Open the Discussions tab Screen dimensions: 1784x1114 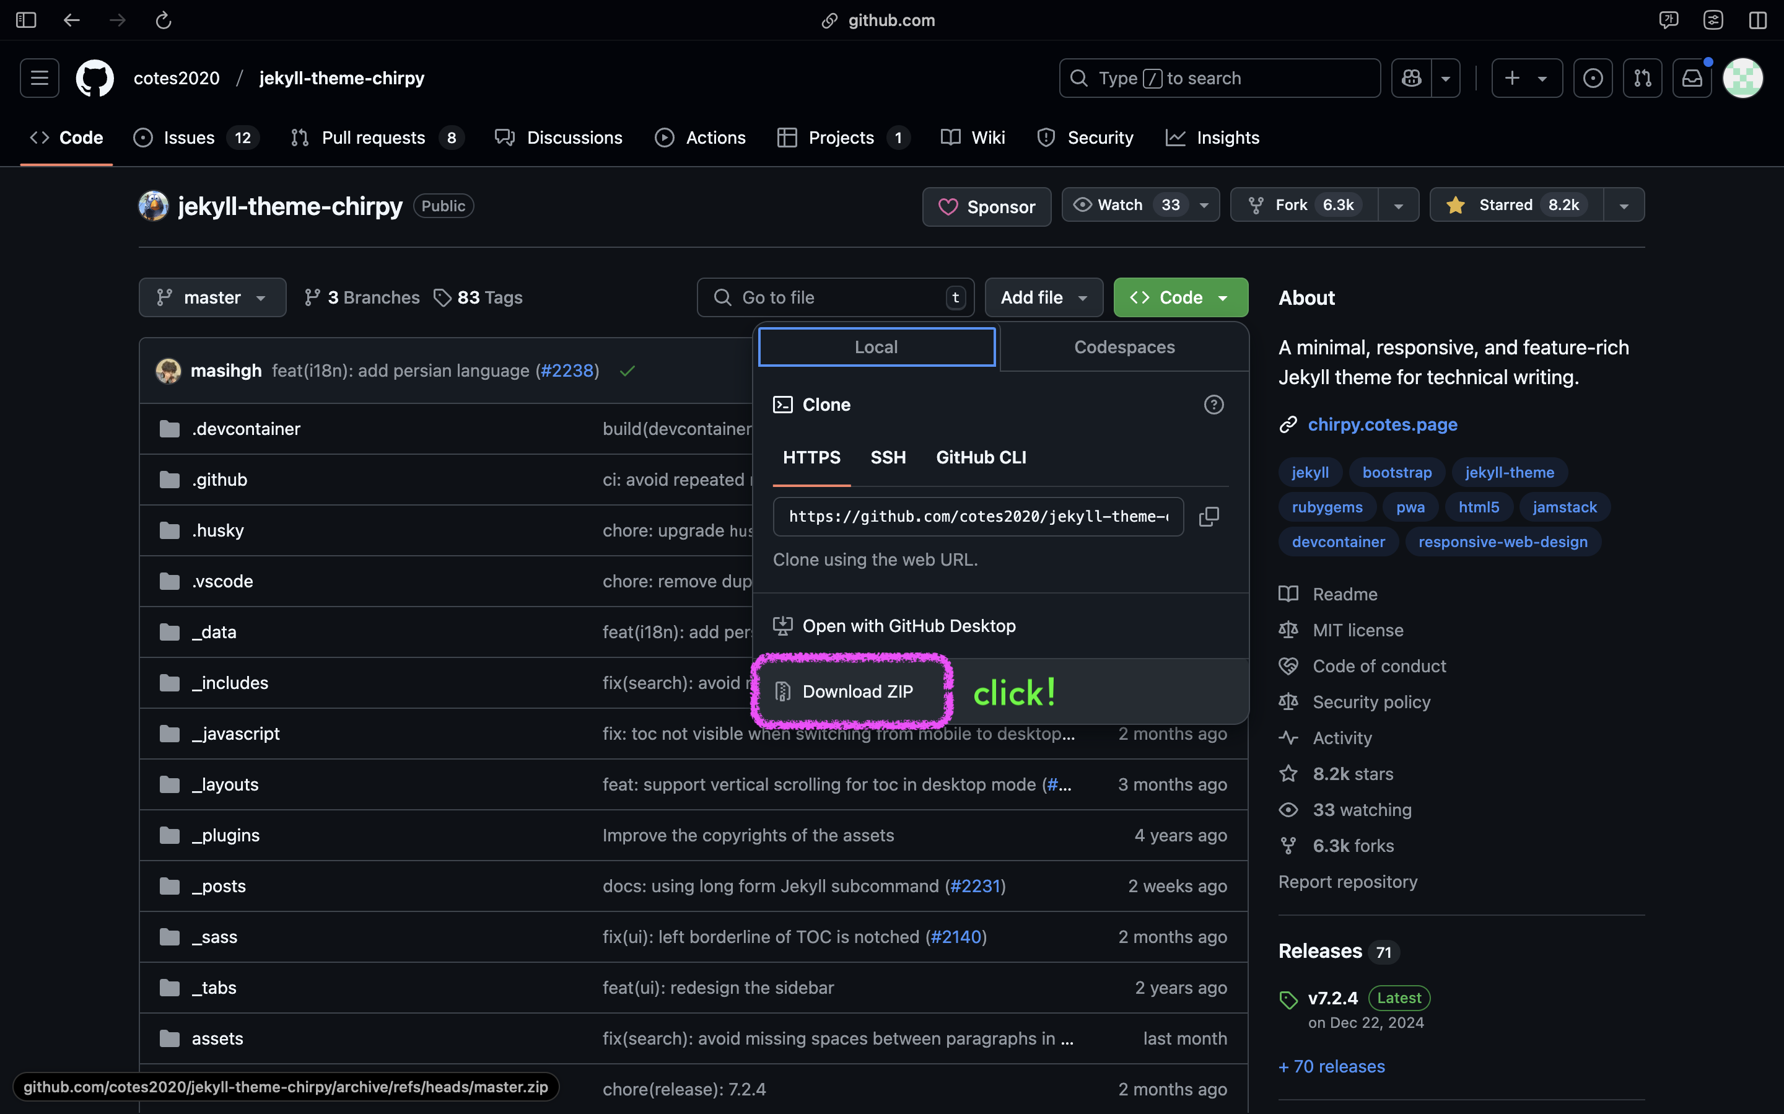pyautogui.click(x=558, y=138)
